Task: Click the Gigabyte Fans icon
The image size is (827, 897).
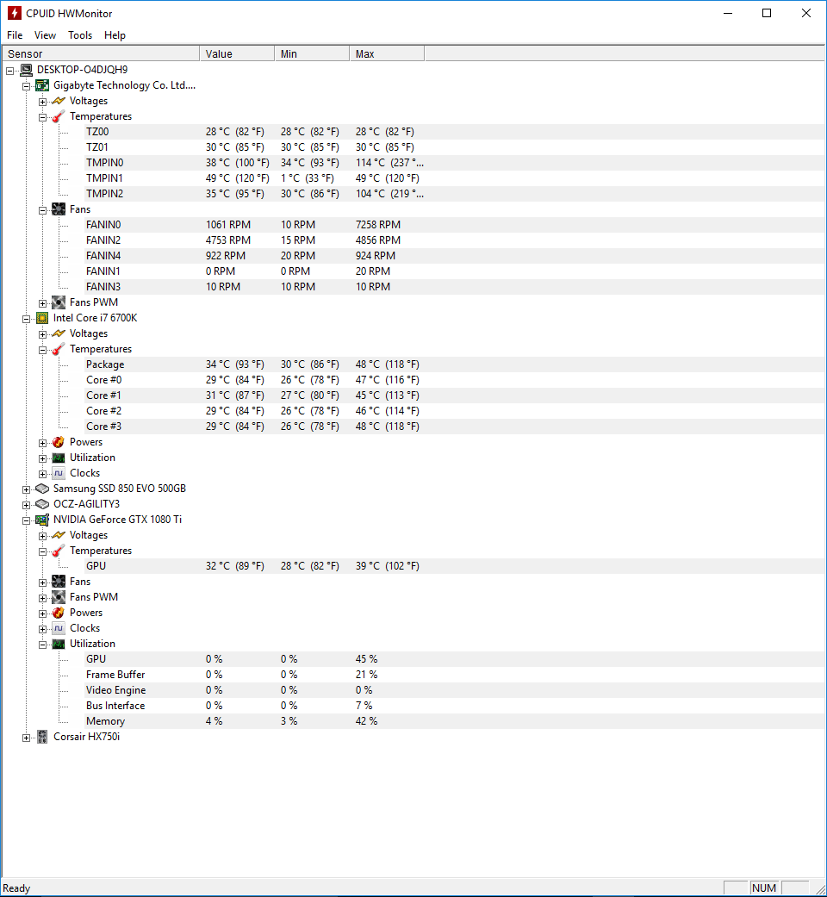Action: tap(59, 209)
